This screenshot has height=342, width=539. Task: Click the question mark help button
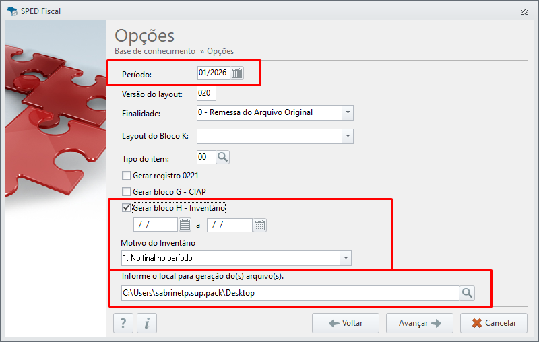123,323
